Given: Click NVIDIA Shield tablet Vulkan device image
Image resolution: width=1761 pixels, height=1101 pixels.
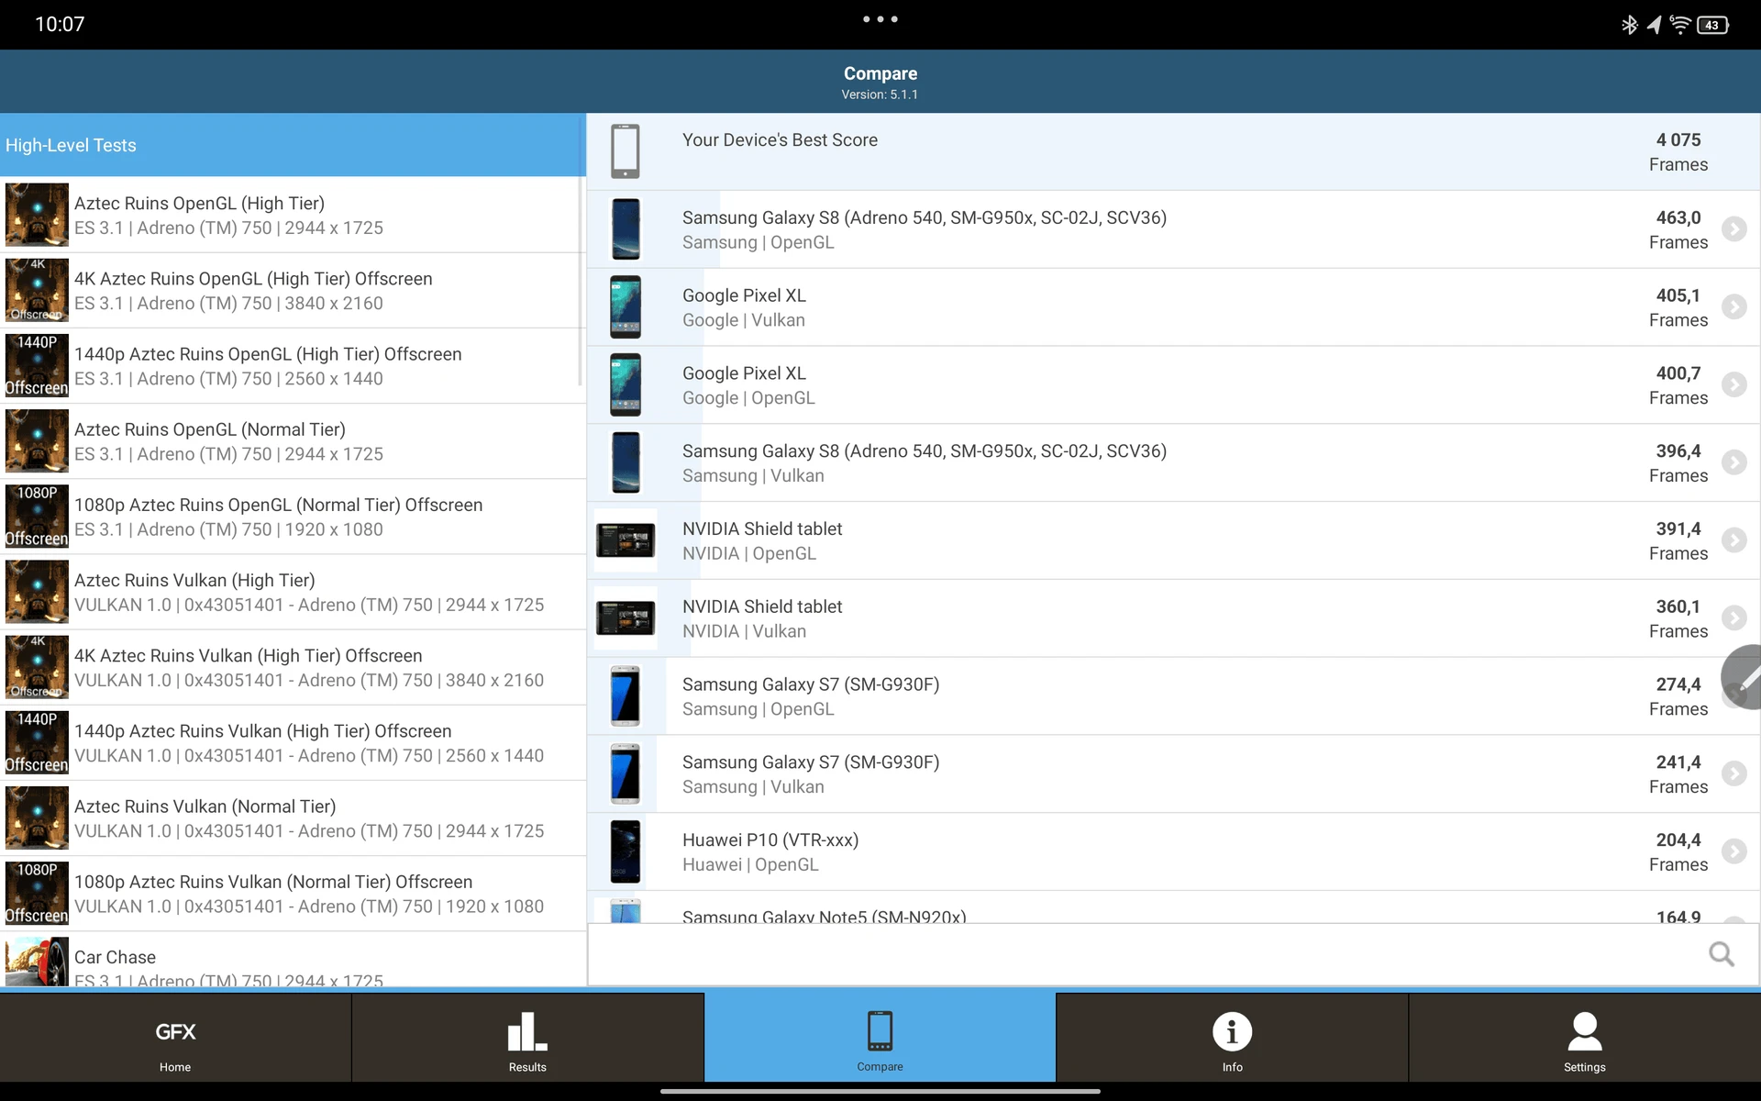Looking at the screenshot, I should pyautogui.click(x=626, y=618).
